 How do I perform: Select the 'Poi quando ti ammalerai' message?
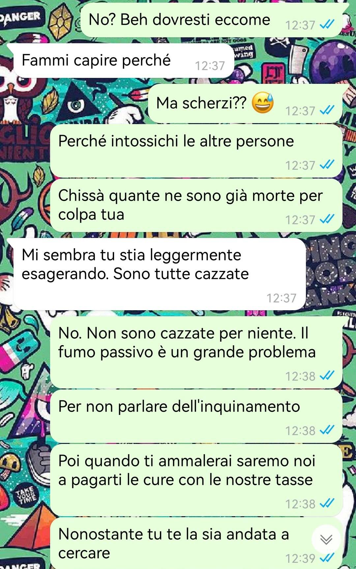coord(196,480)
